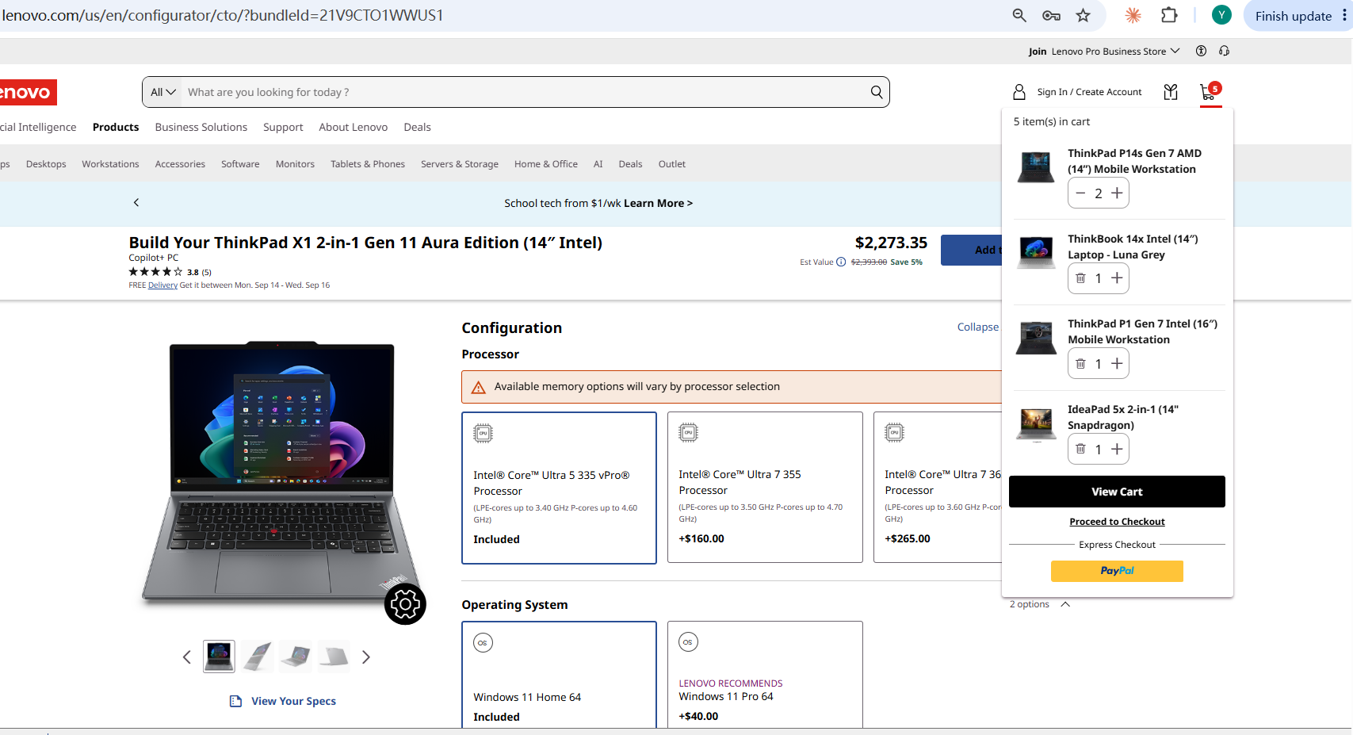Image resolution: width=1353 pixels, height=735 pixels.
Task: Show previous product image thumbnail arrow
Action: coord(187,657)
